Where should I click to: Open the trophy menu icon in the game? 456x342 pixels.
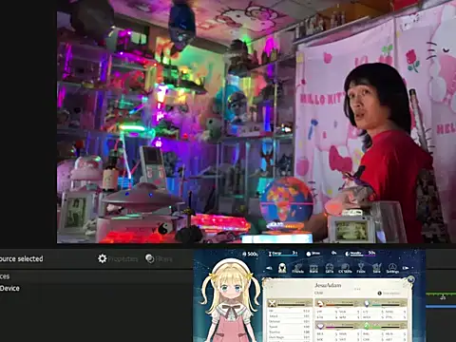coord(361,269)
